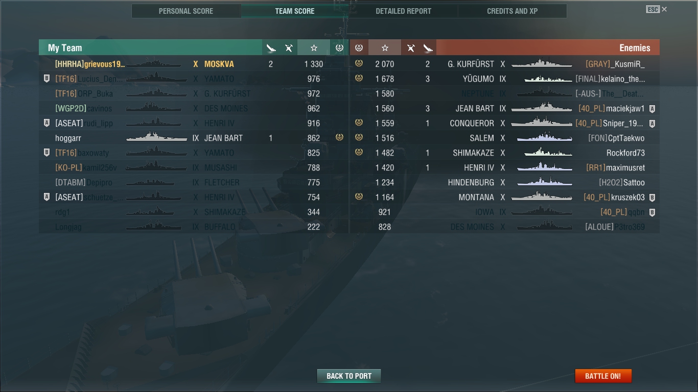
Task: Select player grievous19 Moskva row
Action: click(x=194, y=64)
